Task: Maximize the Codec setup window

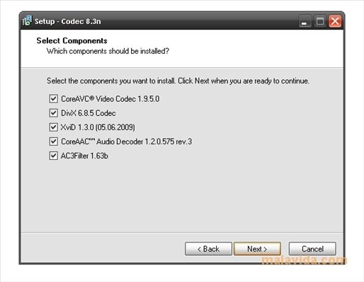Action: pyautogui.click(x=320, y=21)
